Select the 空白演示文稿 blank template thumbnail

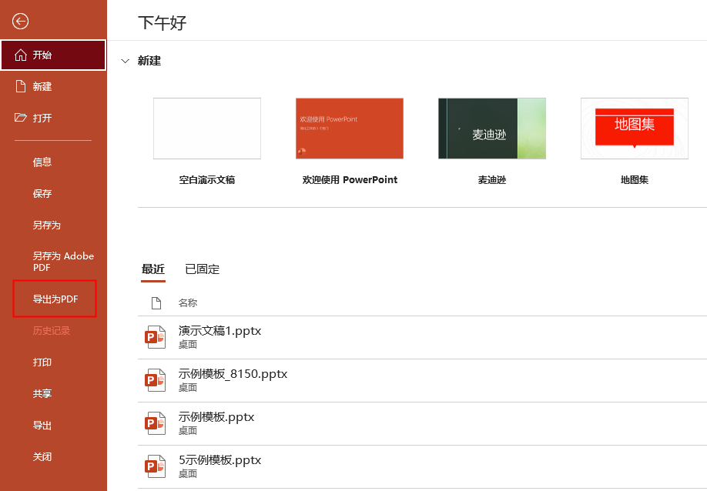pos(207,129)
